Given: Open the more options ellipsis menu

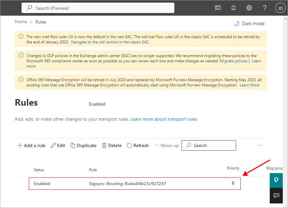Looking at the screenshot, I should coord(261,145).
